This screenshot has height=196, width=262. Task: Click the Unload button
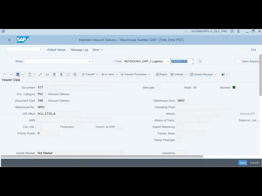pos(177,74)
